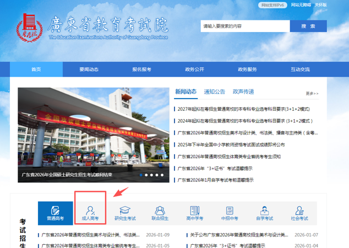
Task: Toggle 关怀版 care mode
Action: tap(320, 5)
